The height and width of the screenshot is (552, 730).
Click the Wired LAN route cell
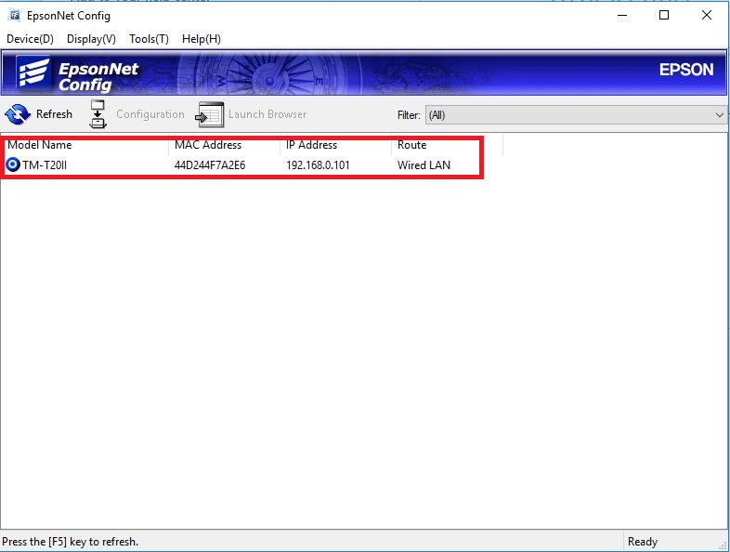click(424, 164)
